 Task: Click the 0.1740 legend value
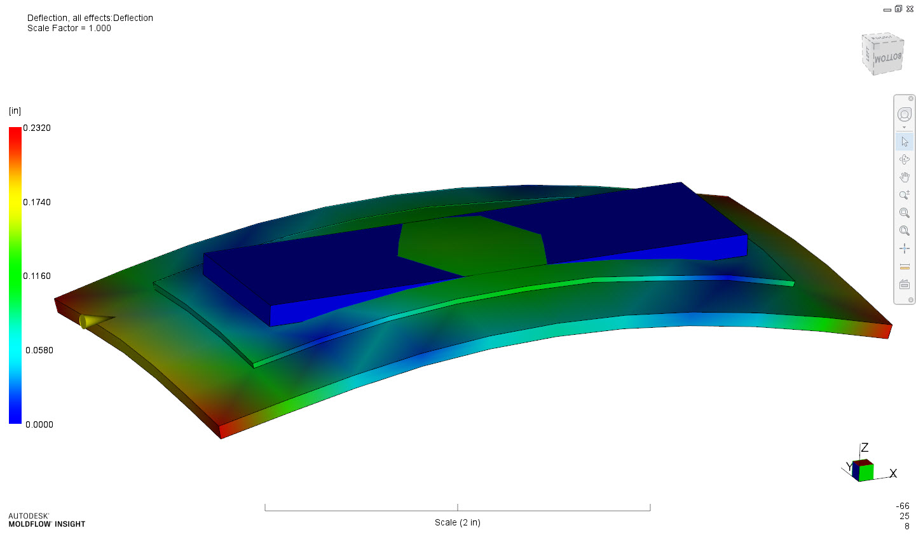coord(37,202)
